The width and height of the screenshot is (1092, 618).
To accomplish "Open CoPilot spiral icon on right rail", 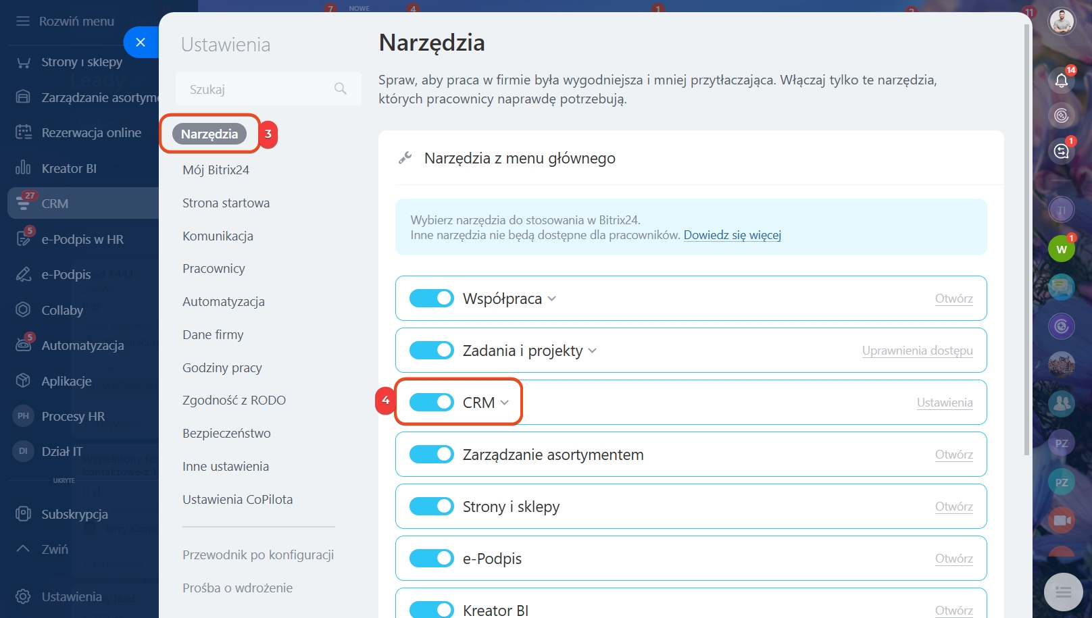I will pos(1062,115).
